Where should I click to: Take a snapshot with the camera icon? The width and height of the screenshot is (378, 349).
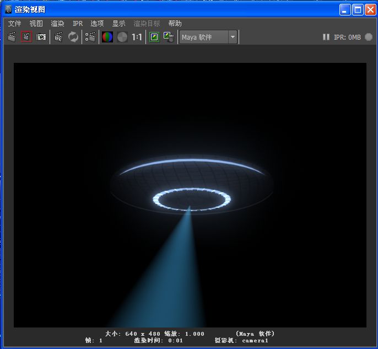(41, 37)
